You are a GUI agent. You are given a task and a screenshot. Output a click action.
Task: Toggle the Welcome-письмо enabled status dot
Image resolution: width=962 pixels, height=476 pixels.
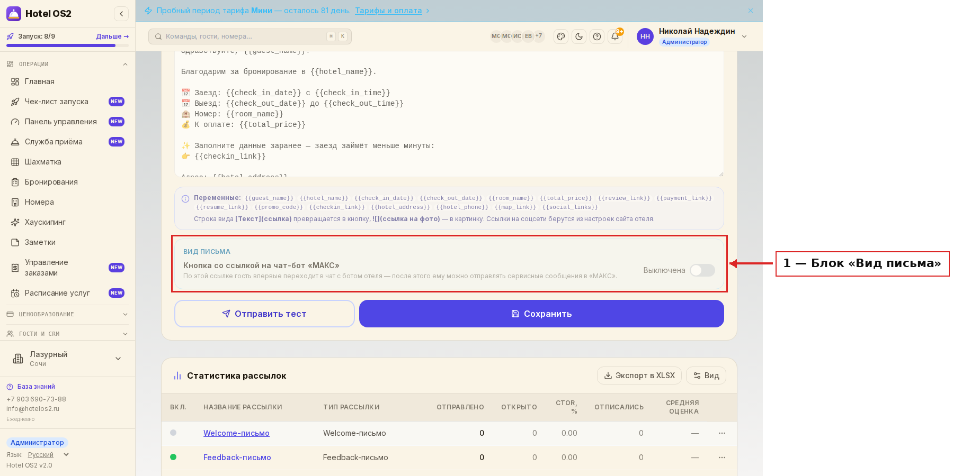point(173,433)
